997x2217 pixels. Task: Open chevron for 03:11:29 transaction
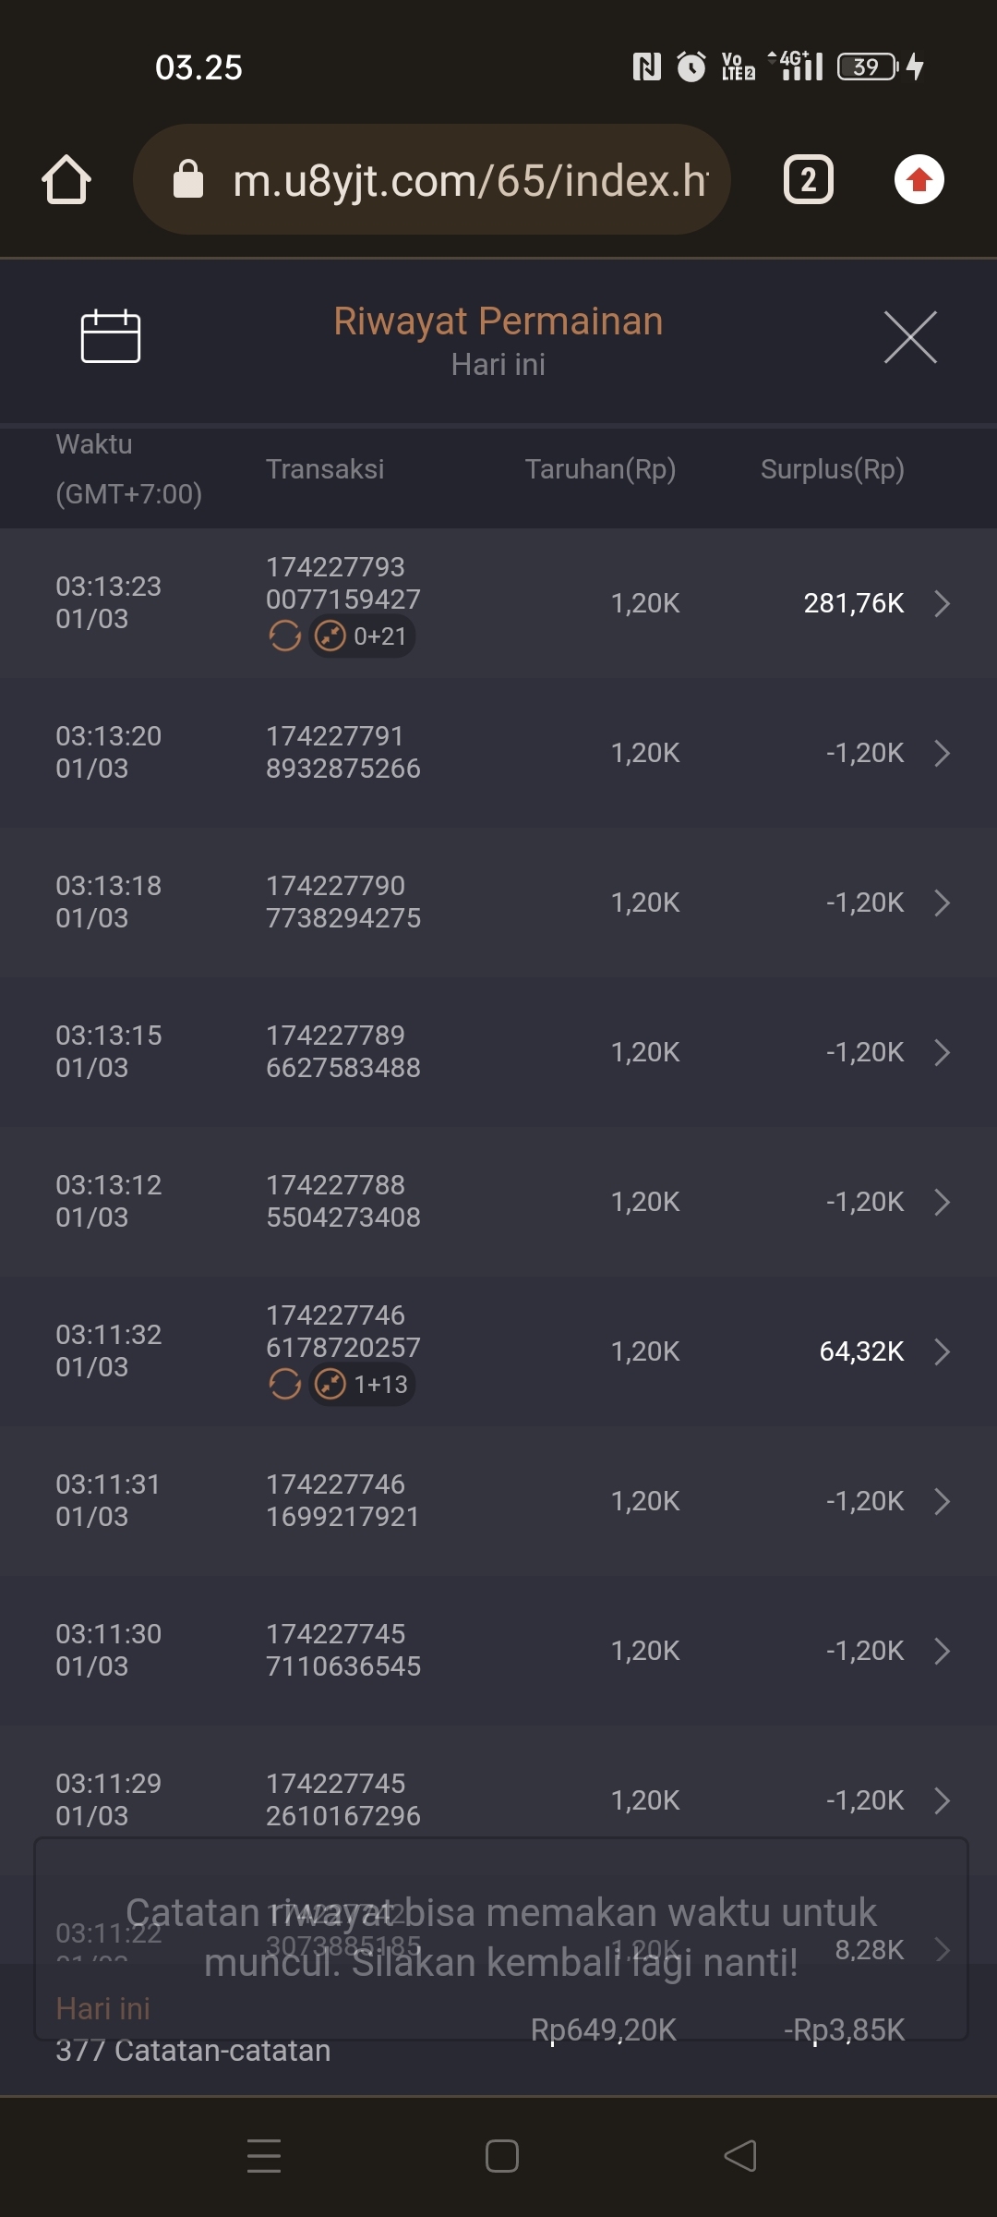[942, 1800]
